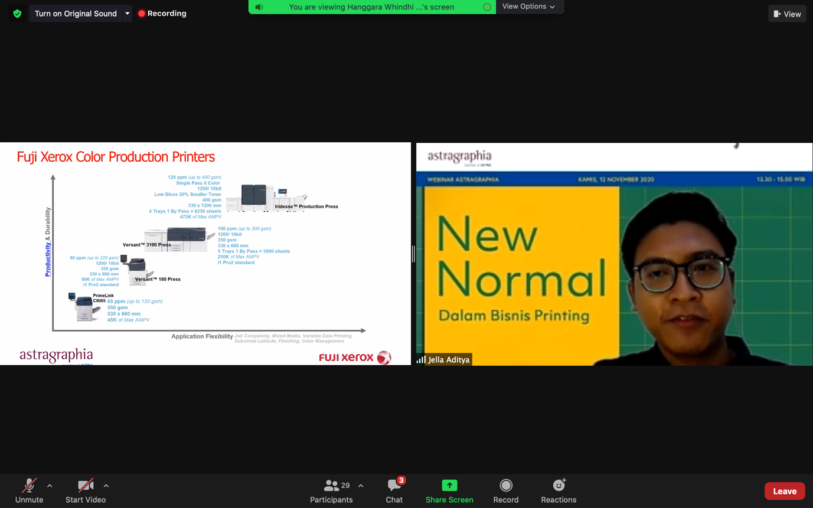This screenshot has width=813, height=508.
Task: Open the View Options menu
Action: (x=528, y=6)
